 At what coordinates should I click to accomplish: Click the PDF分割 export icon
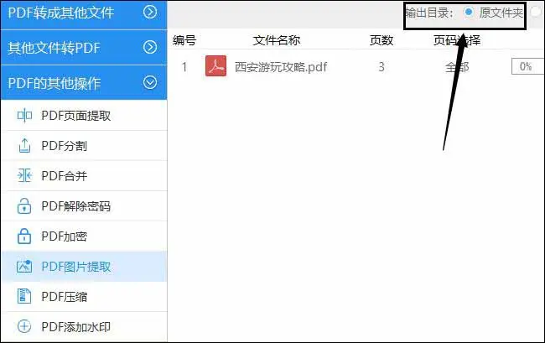24,146
